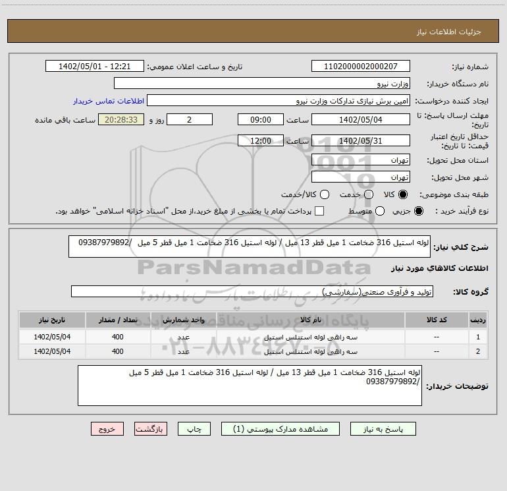Screen dimensions: 507x491
Task: Click the buyer name field وزارت نیرو
Action: tap(262, 83)
